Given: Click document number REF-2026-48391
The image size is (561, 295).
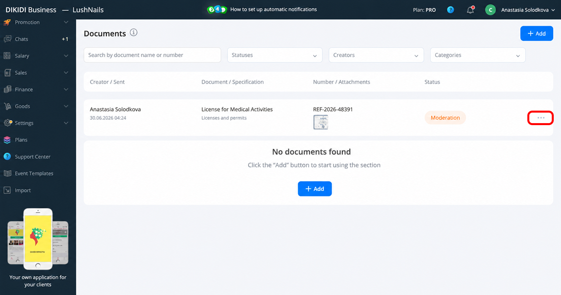Looking at the screenshot, I should click(333, 109).
